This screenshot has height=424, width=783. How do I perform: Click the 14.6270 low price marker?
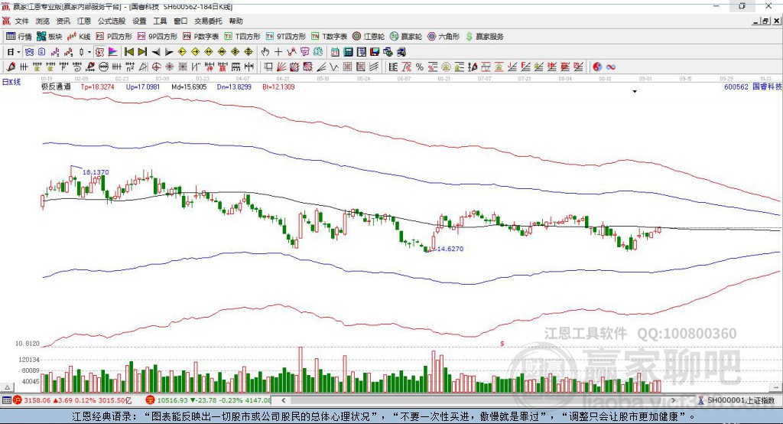click(x=450, y=249)
